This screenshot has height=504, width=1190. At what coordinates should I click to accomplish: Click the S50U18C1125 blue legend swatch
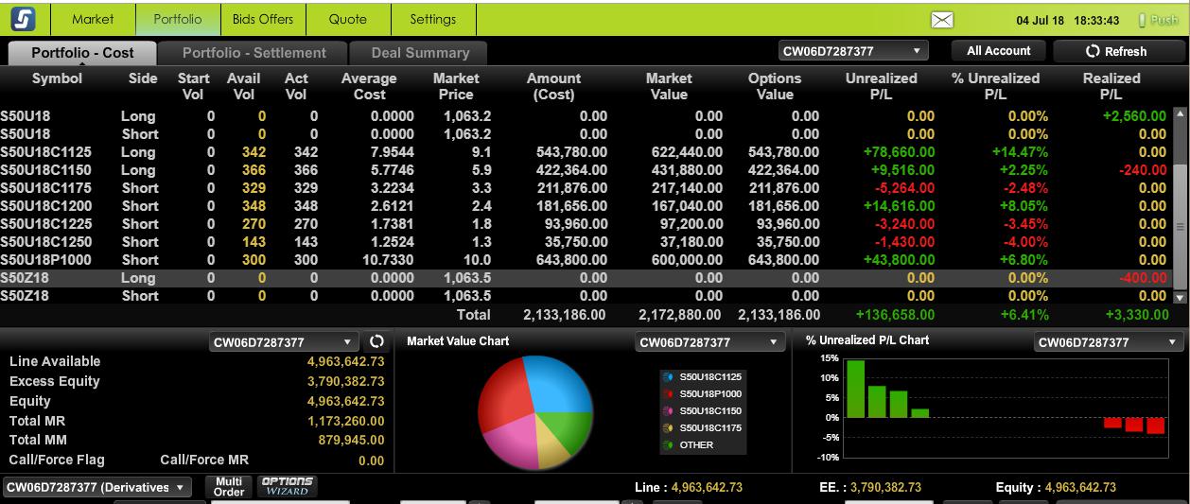[x=668, y=376]
